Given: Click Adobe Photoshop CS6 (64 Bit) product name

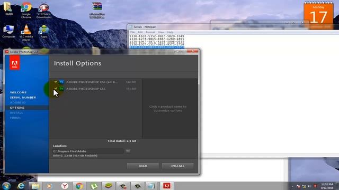Looking at the screenshot, I should [x=92, y=82].
